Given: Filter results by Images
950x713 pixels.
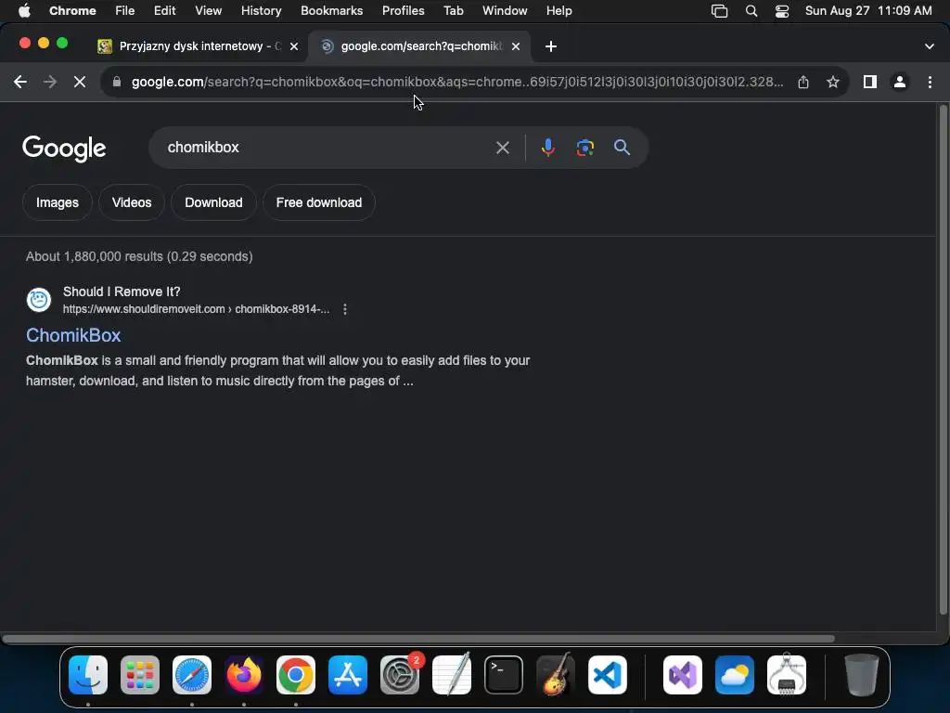Looking at the screenshot, I should click(57, 202).
